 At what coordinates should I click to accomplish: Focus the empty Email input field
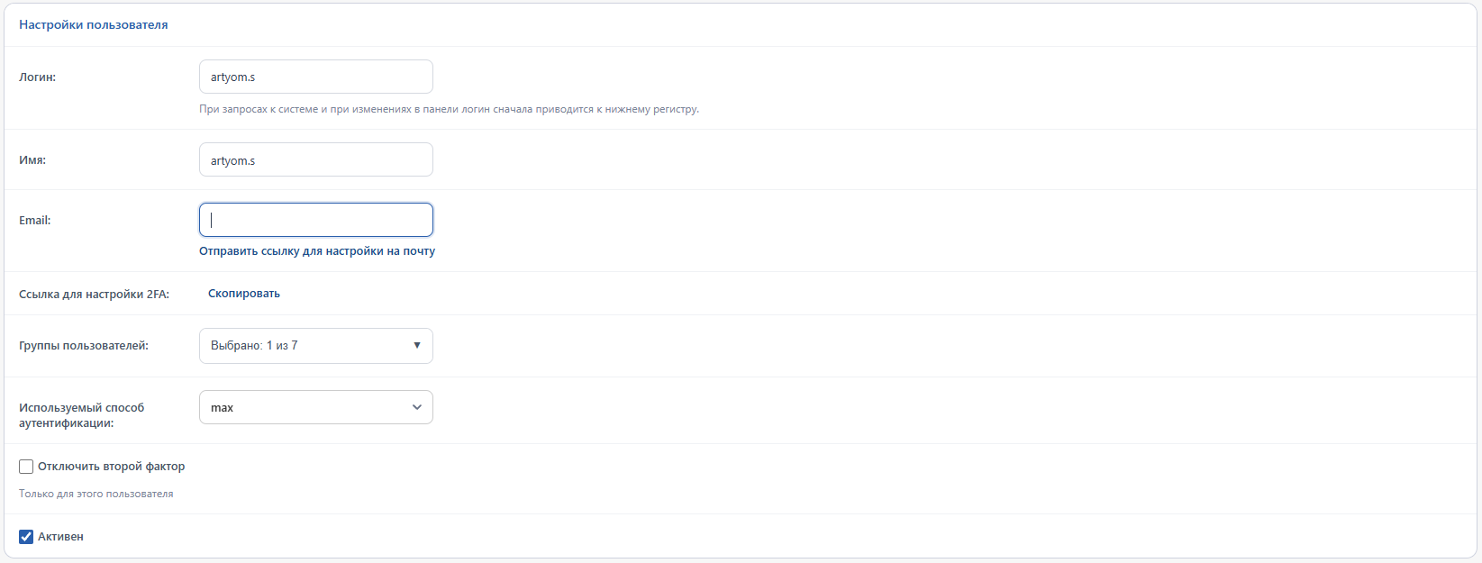pyautogui.click(x=315, y=220)
